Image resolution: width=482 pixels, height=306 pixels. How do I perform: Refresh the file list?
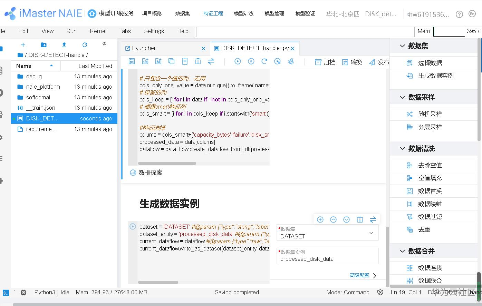[x=85, y=45]
